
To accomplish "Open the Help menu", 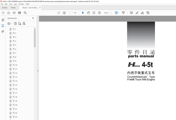I will click(28, 4).
